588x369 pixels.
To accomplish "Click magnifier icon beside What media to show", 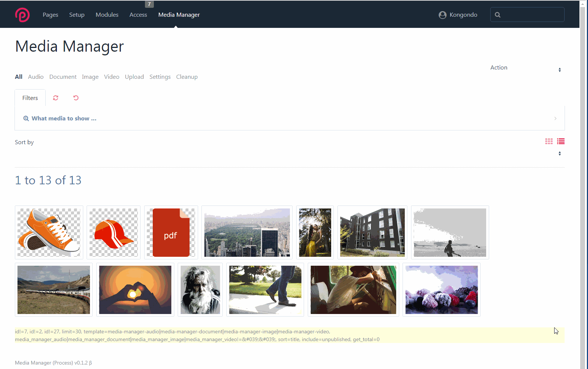I will tap(26, 119).
